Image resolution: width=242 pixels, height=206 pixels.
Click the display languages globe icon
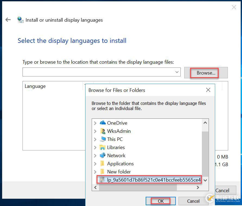tap(20, 20)
